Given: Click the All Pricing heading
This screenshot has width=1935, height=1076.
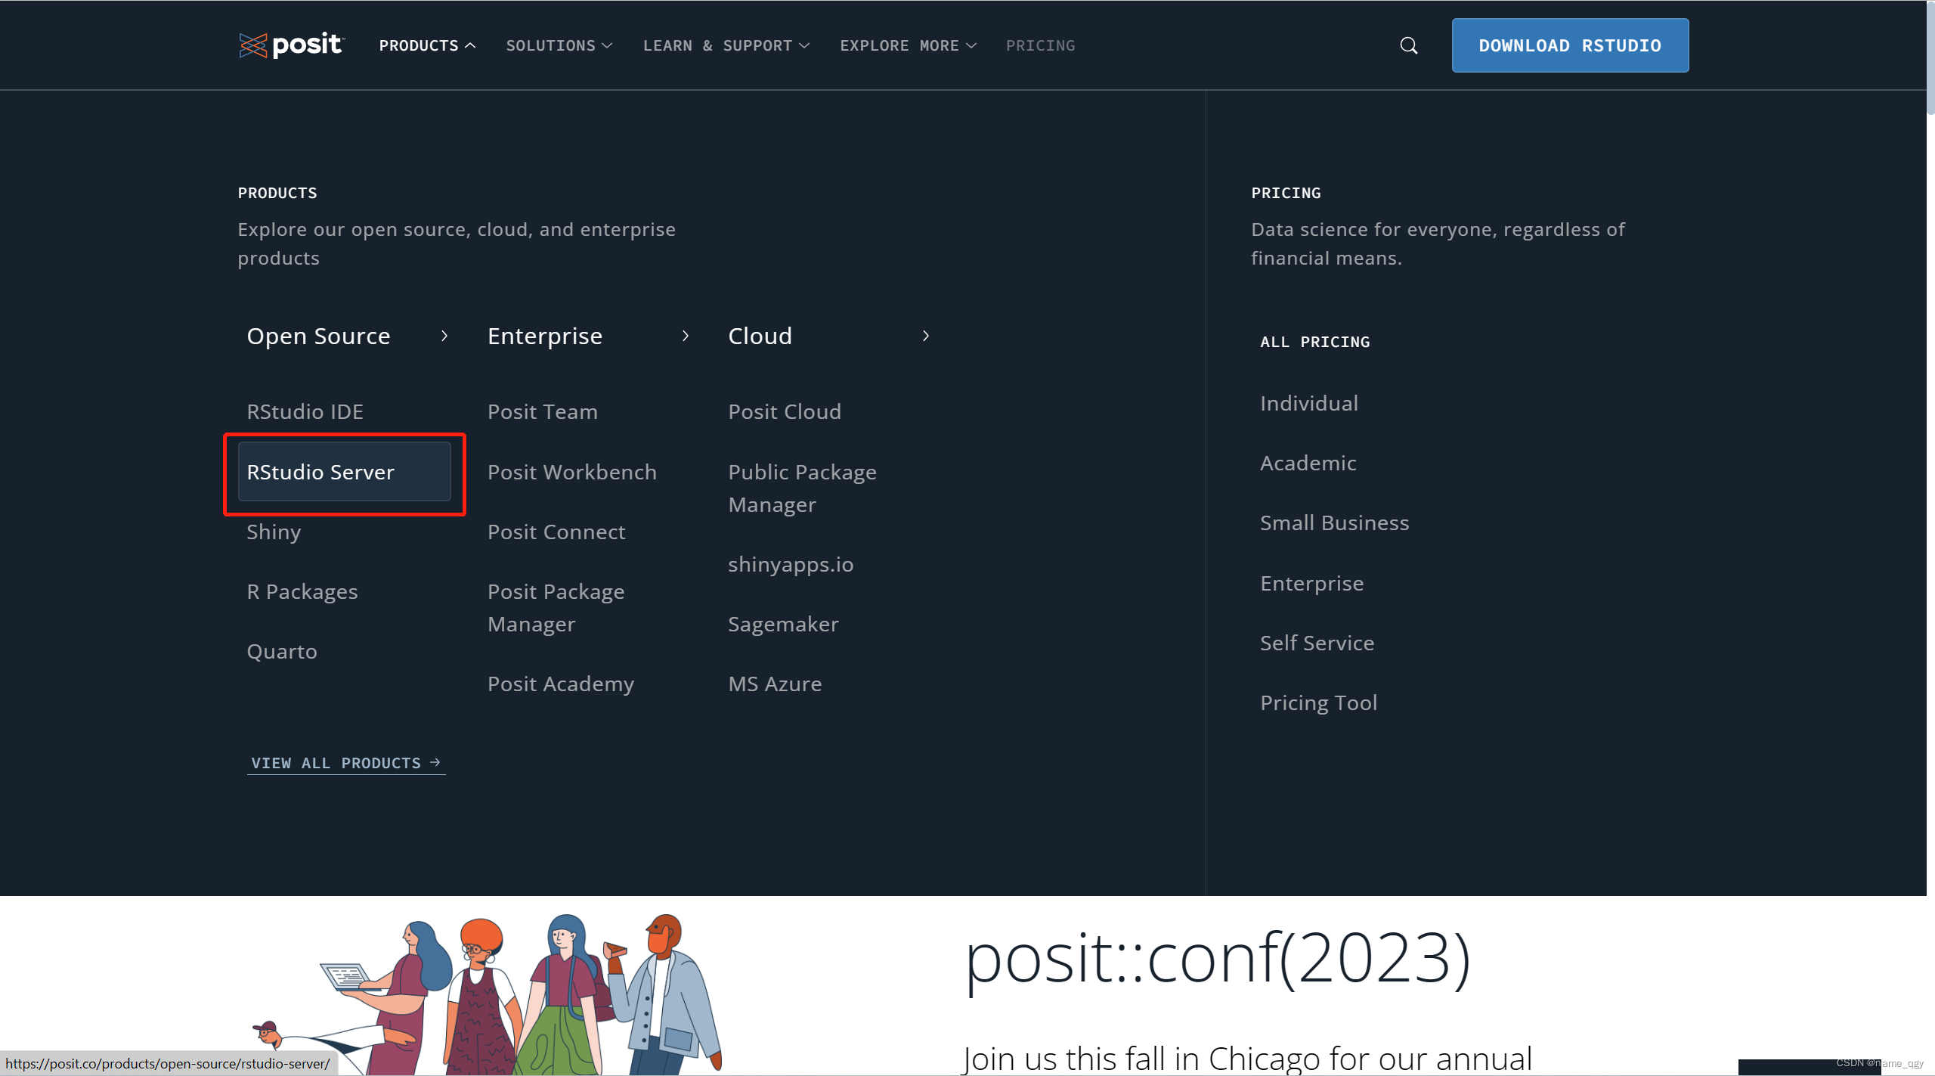Looking at the screenshot, I should coord(1314,342).
